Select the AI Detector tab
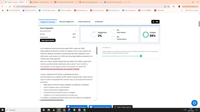The height and width of the screenshot is (112, 200). pyautogui.click(x=99, y=22)
